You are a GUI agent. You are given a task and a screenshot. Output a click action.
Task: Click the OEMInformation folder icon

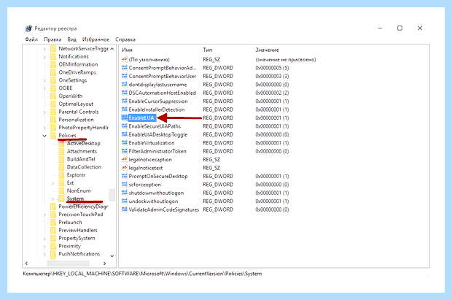click(x=53, y=64)
